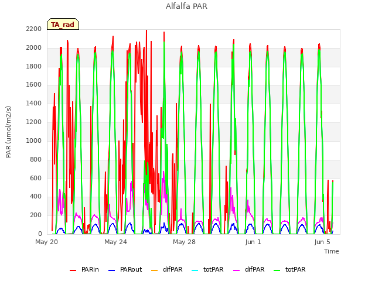Click the 800 y-axis tick label
Viewport: 375px width, 281px height.
[36, 159]
